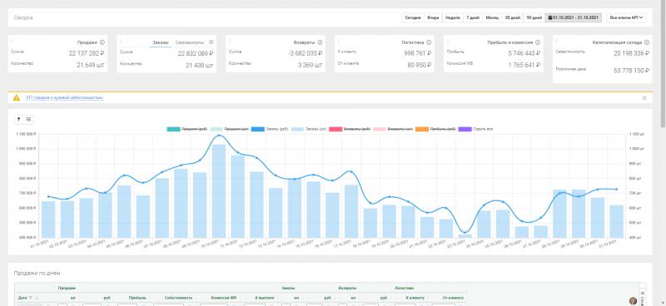Viewport: 666px width, 306px height.
Task: Click profit value 5 746 443 ₽
Action: (524, 53)
